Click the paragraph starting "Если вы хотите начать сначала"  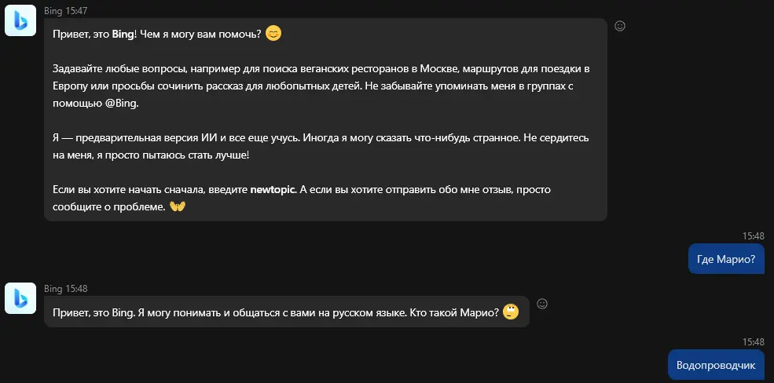[302, 198]
